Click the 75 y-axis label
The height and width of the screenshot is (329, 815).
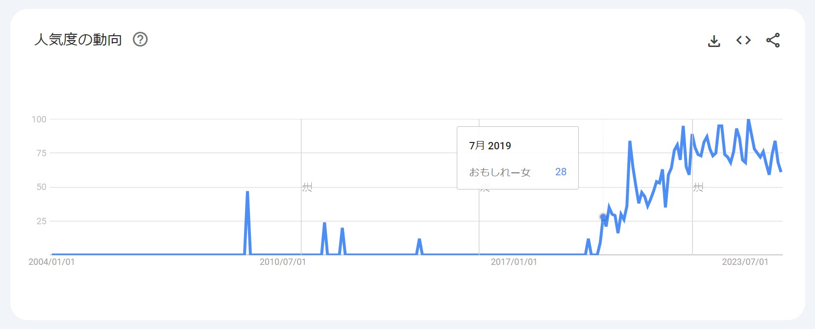41,153
